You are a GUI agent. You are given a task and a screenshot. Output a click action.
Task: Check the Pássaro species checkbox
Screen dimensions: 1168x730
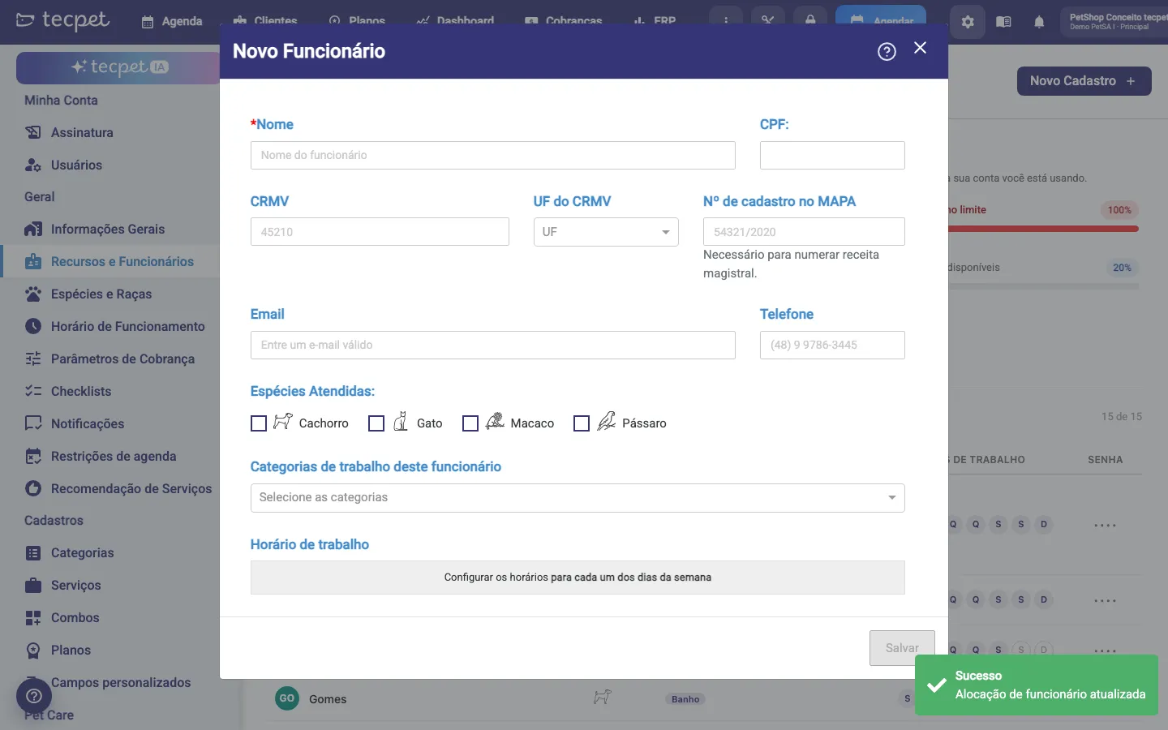[582, 423]
